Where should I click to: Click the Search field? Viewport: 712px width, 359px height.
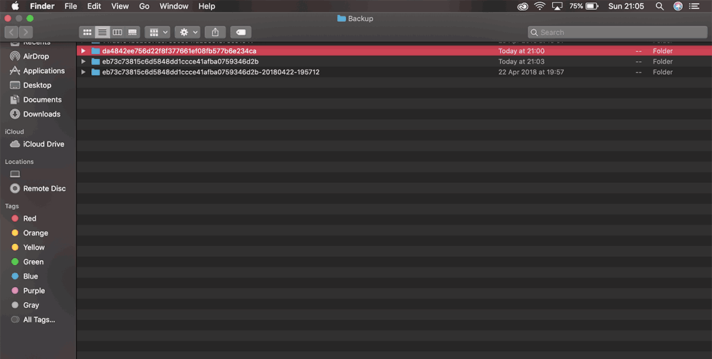[617, 32]
